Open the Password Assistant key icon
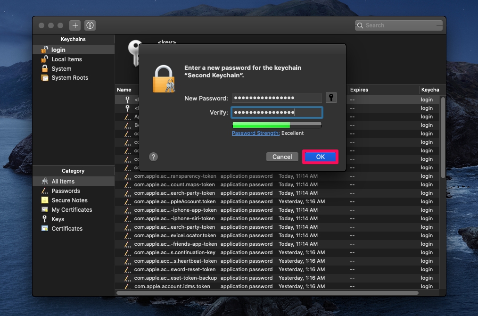Screen dimensions: 478x316 [331, 98]
